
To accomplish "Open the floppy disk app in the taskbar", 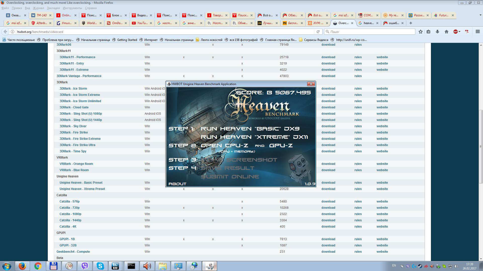I will tap(54, 266).
